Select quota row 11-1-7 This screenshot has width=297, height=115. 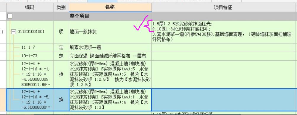click(x=28, y=48)
